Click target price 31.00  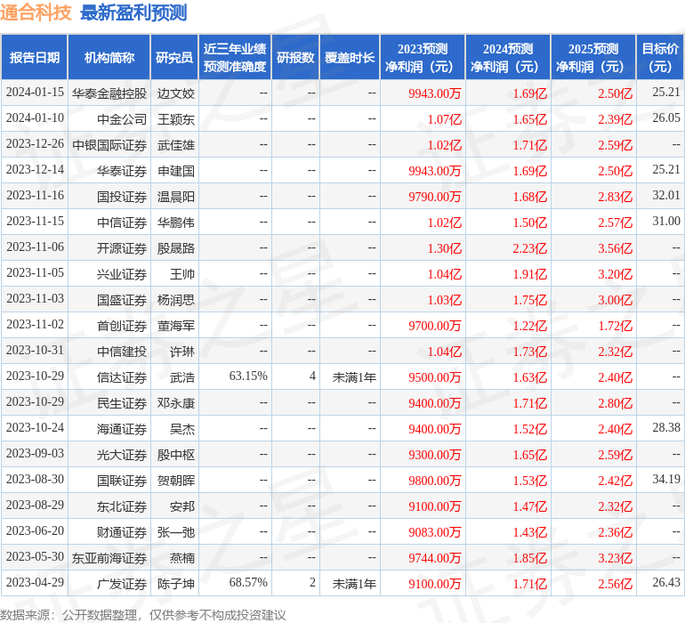666,222
